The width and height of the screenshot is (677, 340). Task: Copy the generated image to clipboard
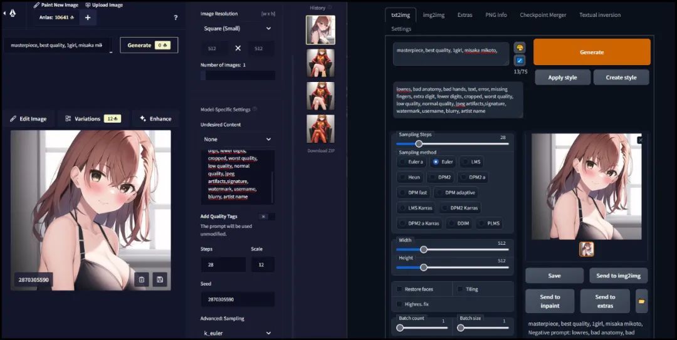(142, 279)
